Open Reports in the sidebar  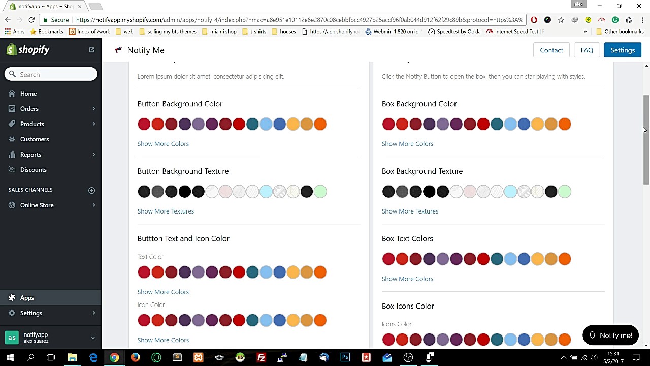30,155
